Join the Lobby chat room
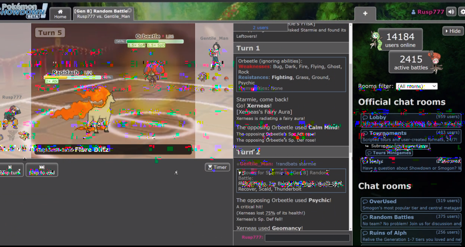 411,120
